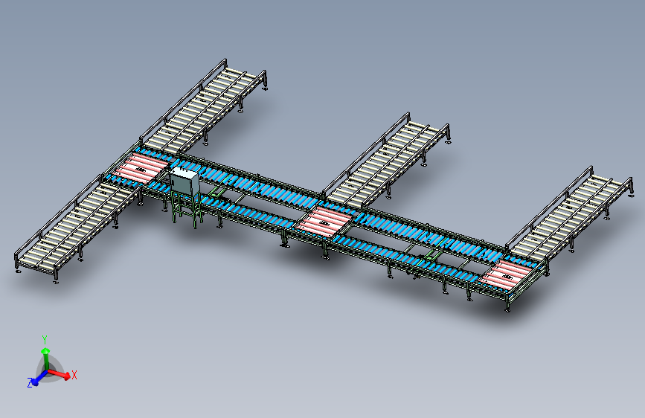The image size is (645, 418).
Task: Select the rightmost pink transfer table
Action: click(508, 276)
